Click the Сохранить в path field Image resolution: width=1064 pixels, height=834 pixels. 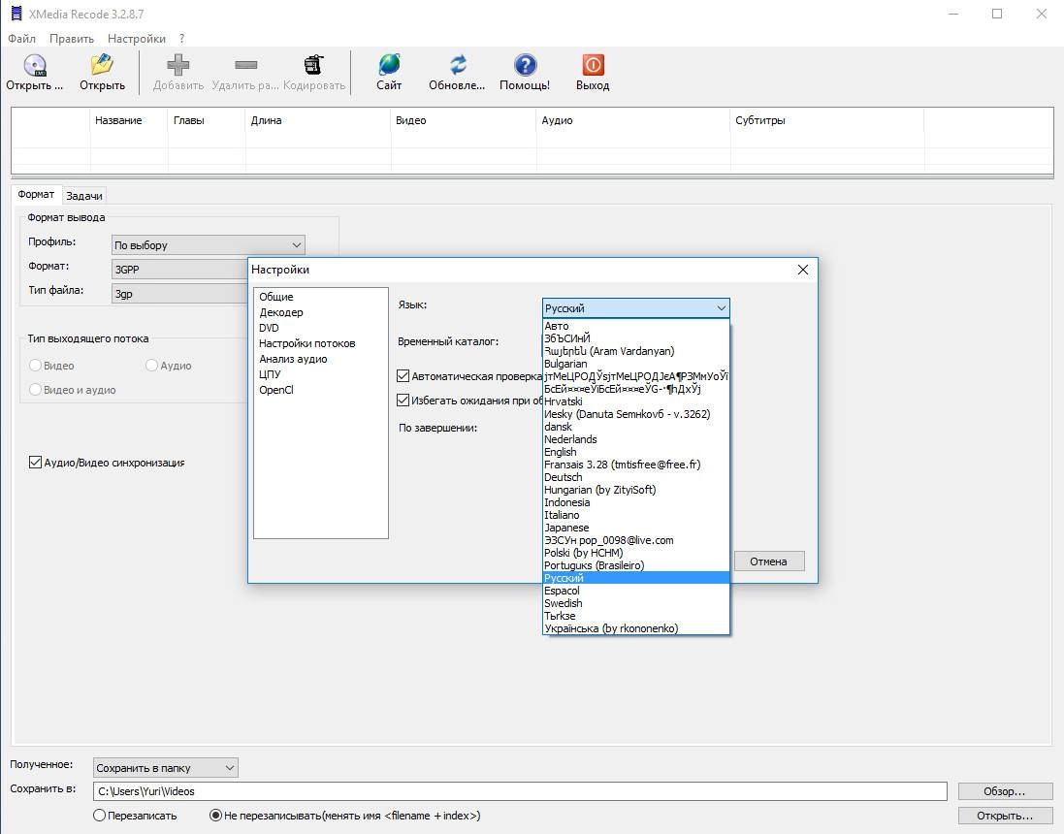[x=520, y=791]
